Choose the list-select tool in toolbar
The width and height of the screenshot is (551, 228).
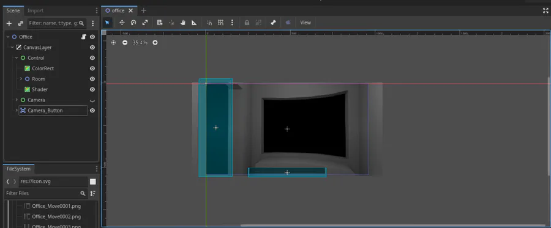(160, 23)
